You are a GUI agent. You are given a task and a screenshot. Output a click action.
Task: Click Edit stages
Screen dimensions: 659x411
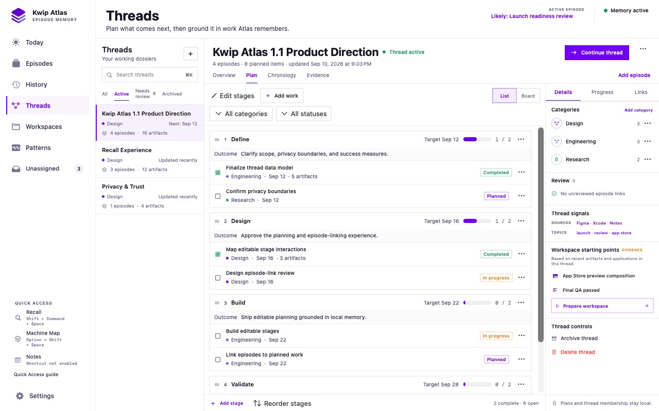tap(233, 96)
